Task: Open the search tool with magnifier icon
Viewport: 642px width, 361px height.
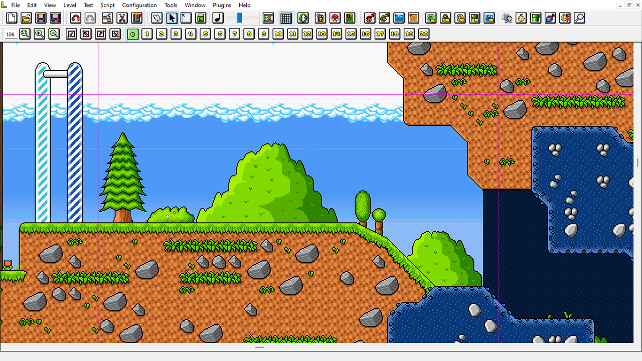Action: pyautogui.click(x=578, y=18)
